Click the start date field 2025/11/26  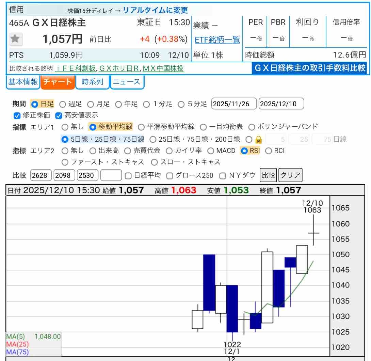tap(234, 104)
